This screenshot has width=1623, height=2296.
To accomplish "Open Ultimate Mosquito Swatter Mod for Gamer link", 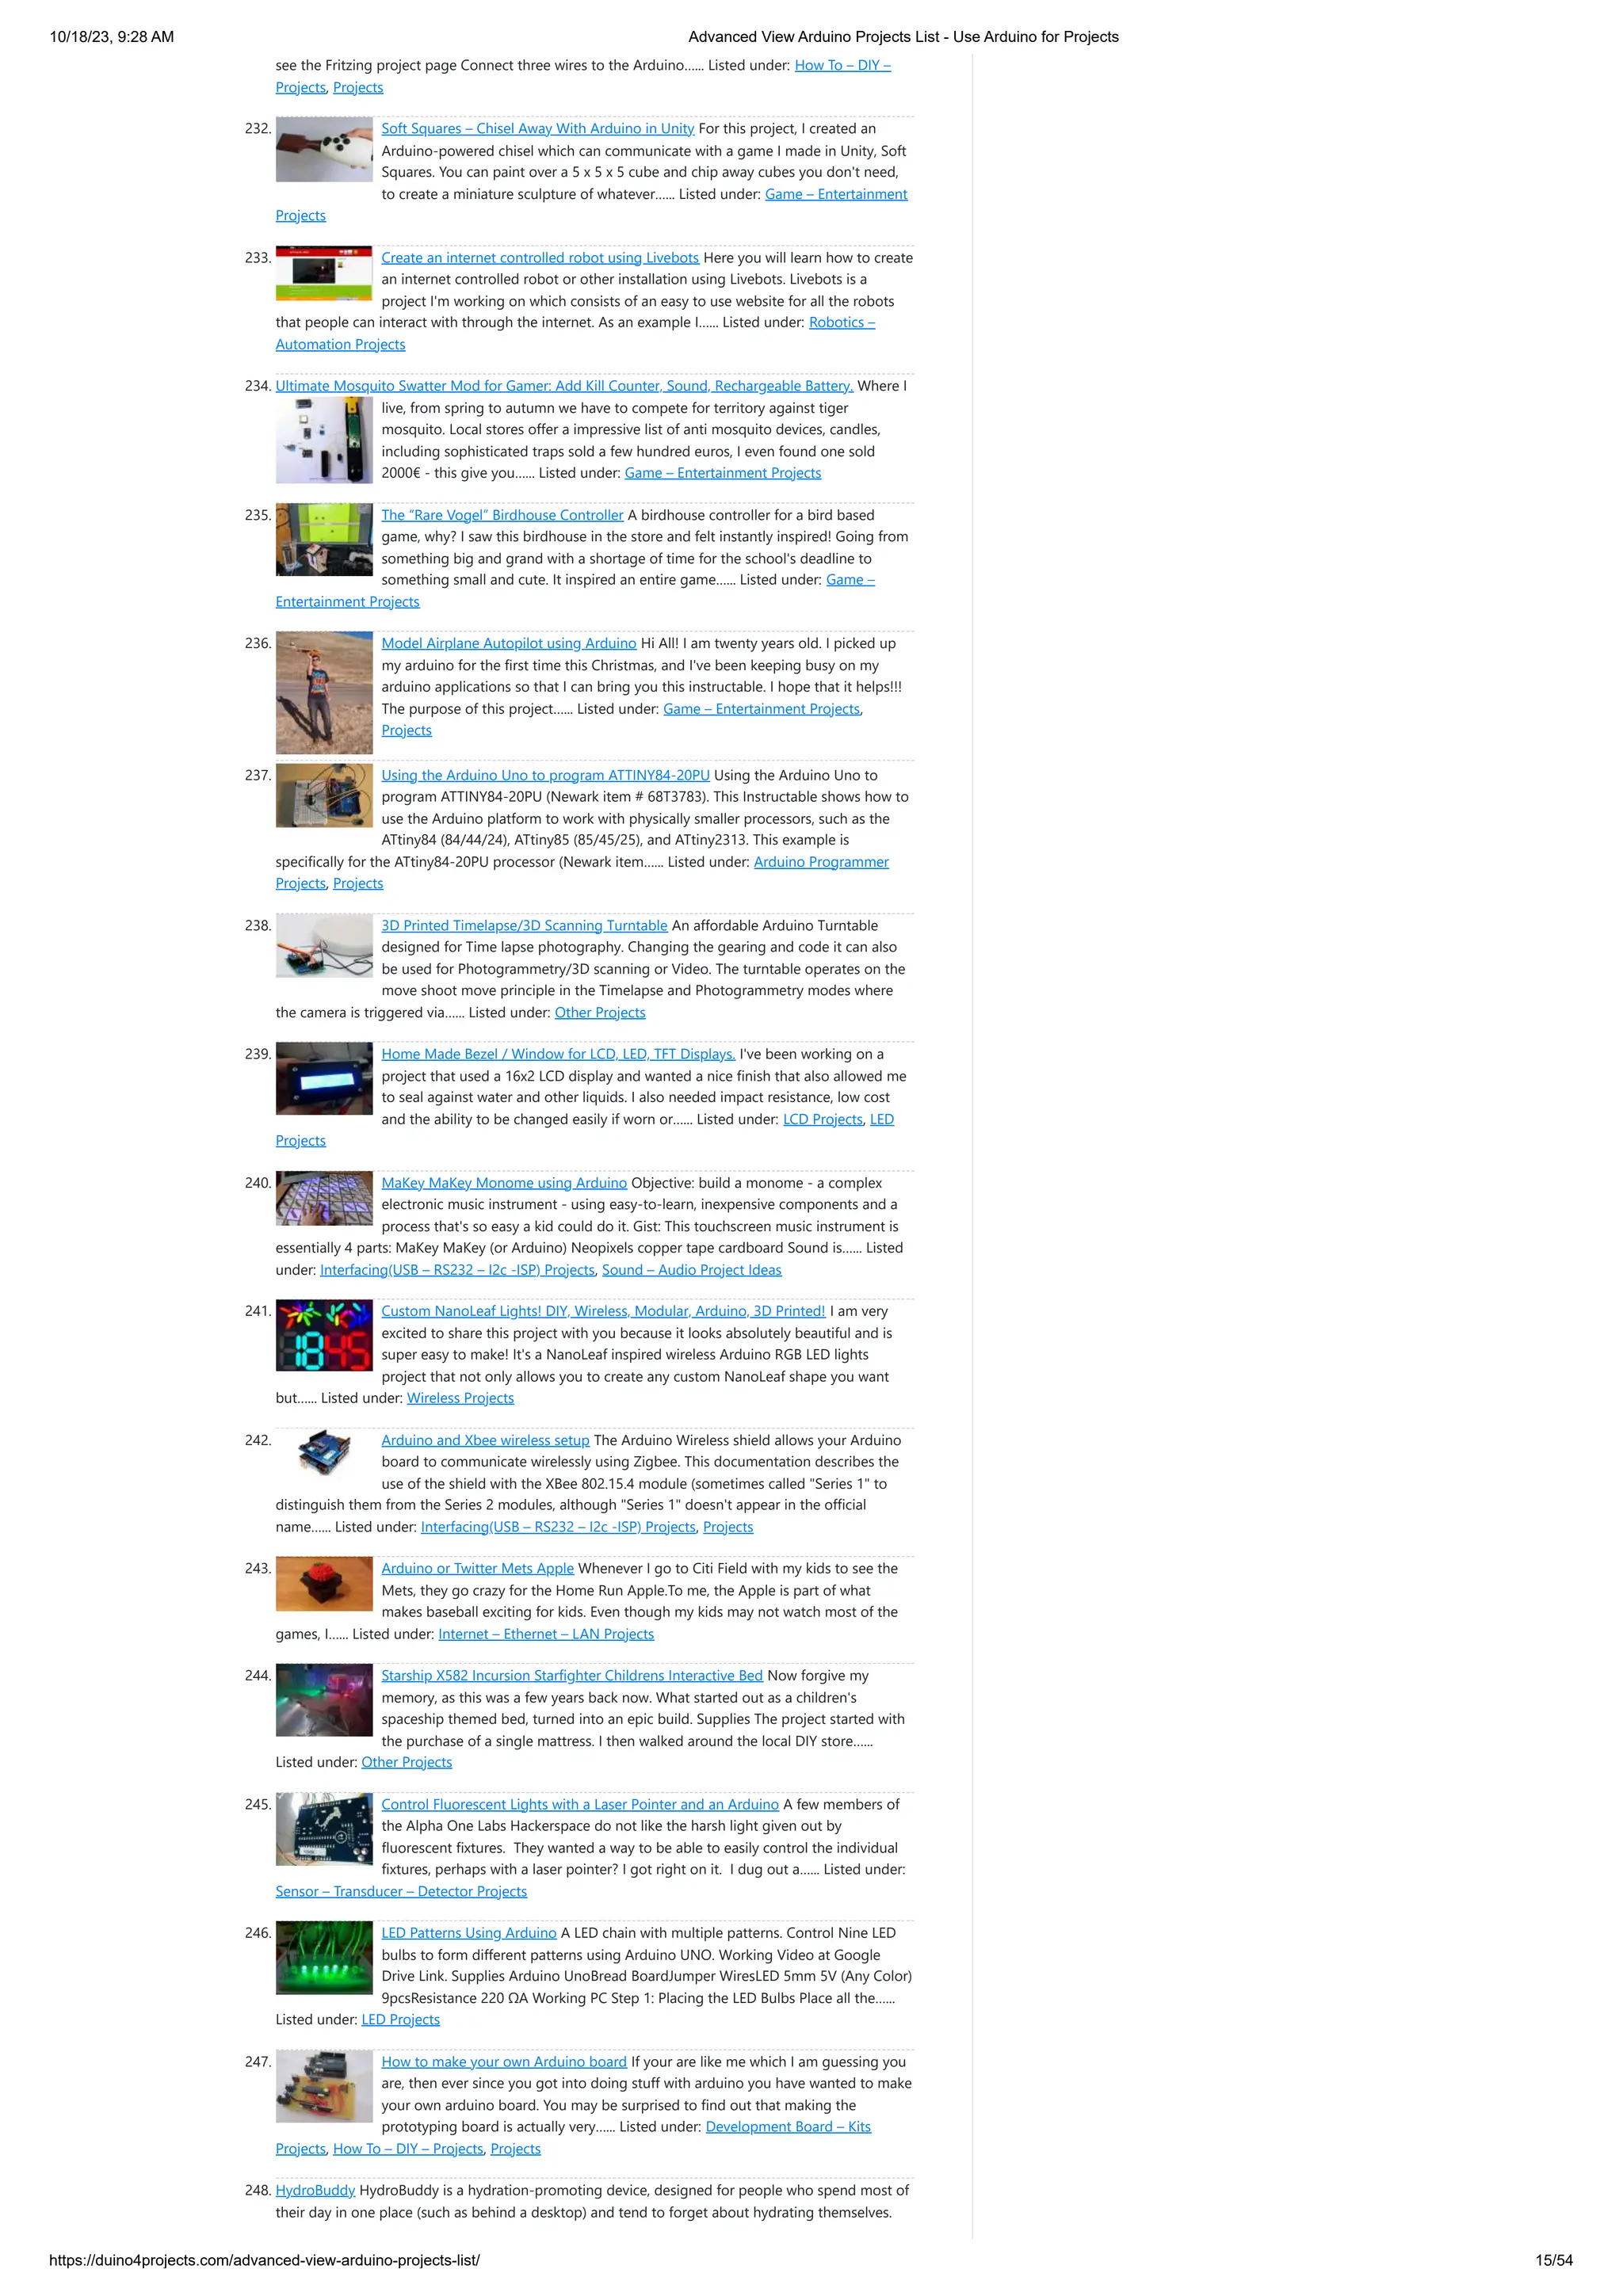I will click(564, 386).
